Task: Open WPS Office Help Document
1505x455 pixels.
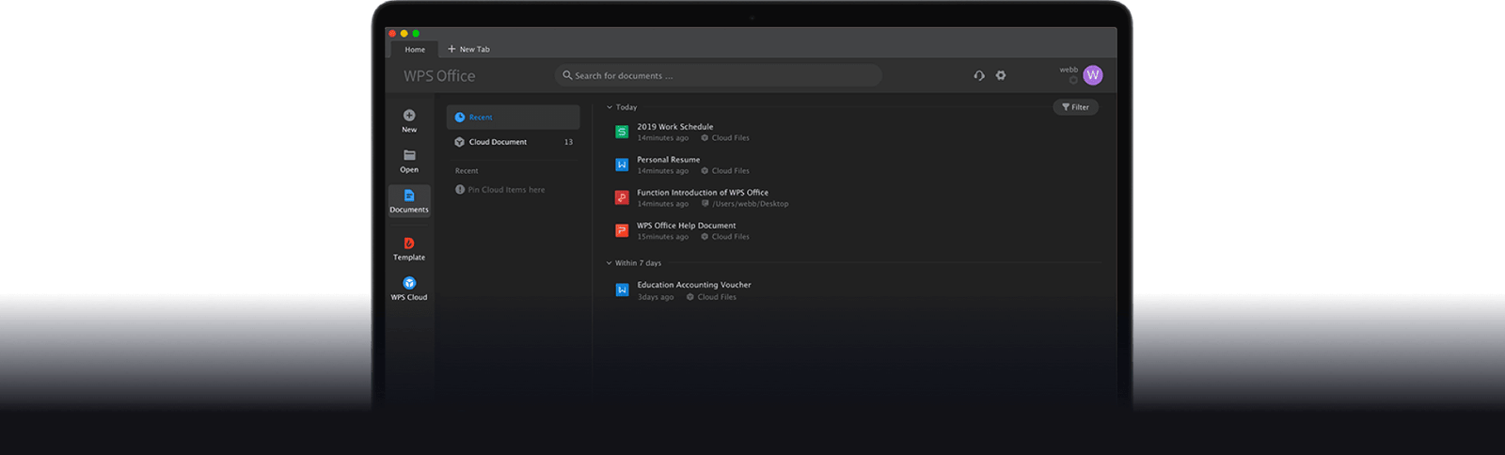Action: click(x=687, y=226)
